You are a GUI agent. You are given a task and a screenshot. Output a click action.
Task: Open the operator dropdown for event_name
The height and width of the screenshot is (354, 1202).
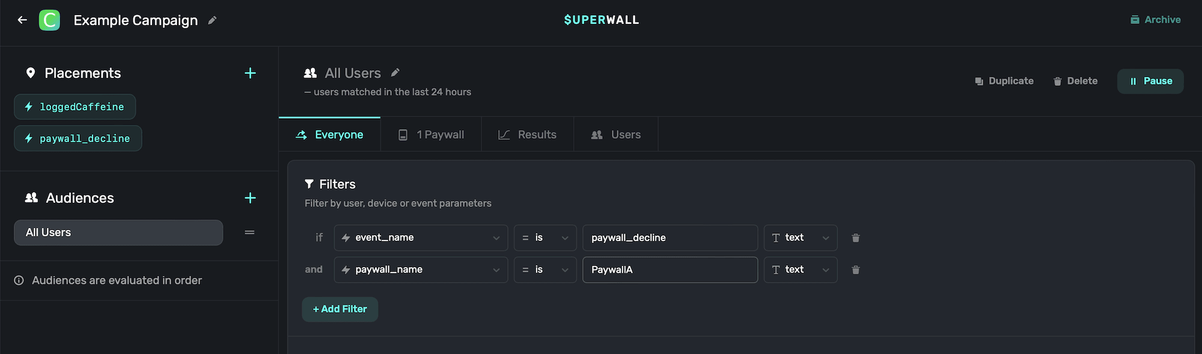tap(545, 238)
